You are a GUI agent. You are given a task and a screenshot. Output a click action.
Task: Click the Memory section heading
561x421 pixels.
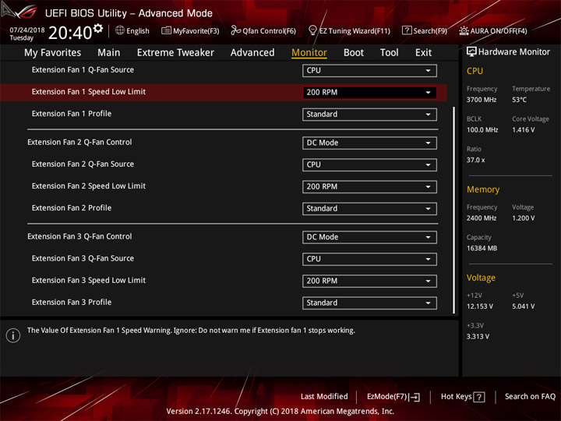[483, 189]
